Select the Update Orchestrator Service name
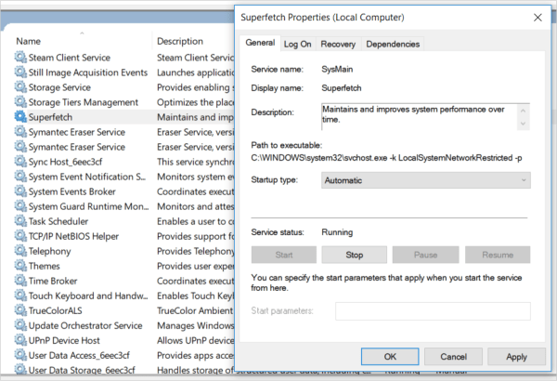Image resolution: width=557 pixels, height=381 pixels. [85, 325]
